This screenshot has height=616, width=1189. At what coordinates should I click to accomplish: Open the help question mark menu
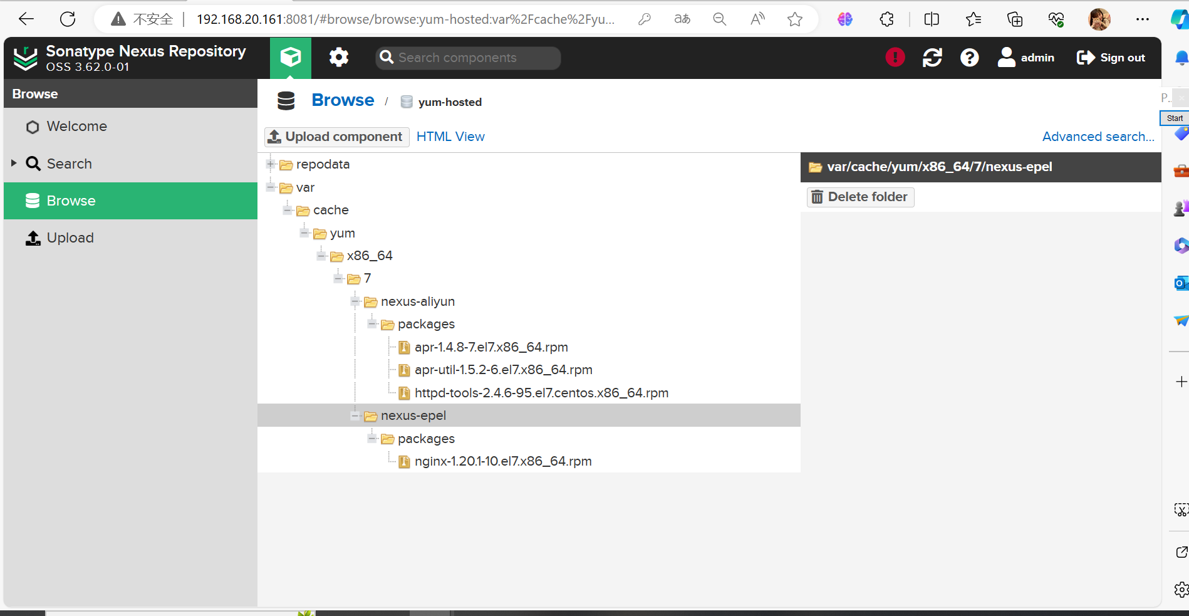[969, 58]
